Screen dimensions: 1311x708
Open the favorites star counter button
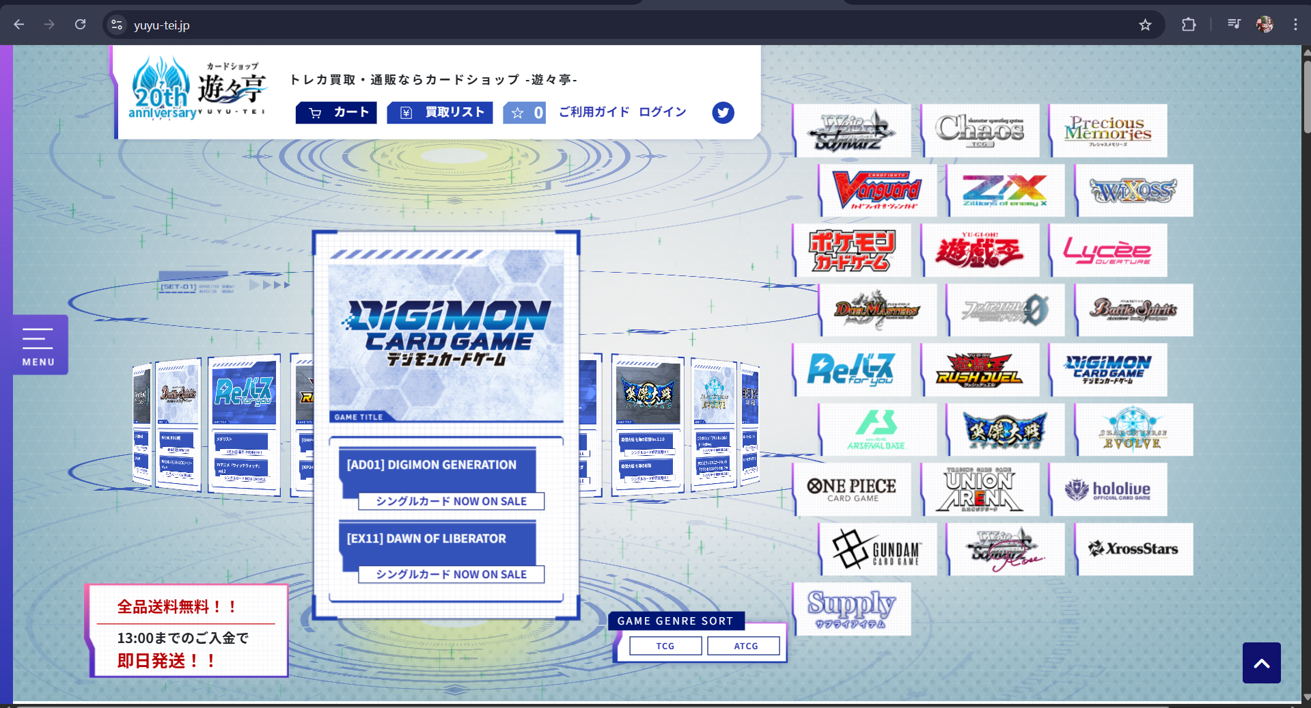[525, 113]
